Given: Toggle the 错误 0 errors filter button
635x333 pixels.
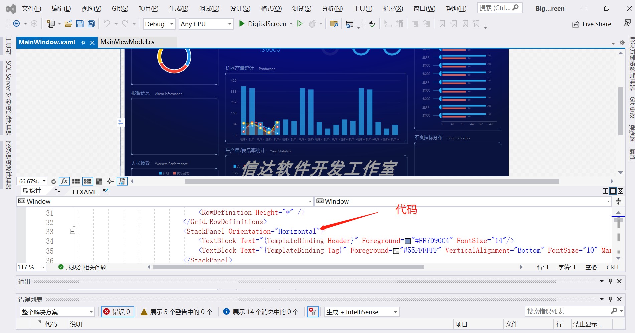Looking at the screenshot, I should [x=118, y=312].
